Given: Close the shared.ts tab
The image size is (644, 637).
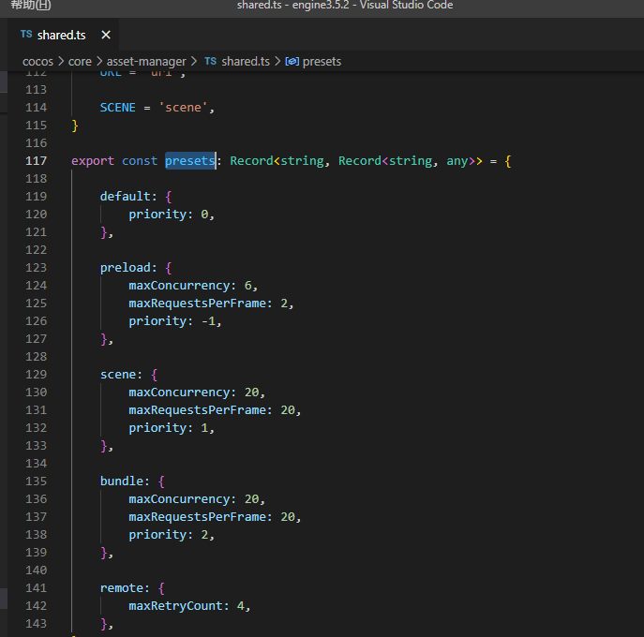Looking at the screenshot, I should [x=106, y=35].
